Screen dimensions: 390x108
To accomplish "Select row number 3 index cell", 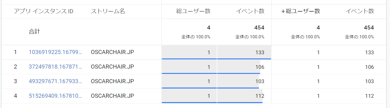I will 15,81.
